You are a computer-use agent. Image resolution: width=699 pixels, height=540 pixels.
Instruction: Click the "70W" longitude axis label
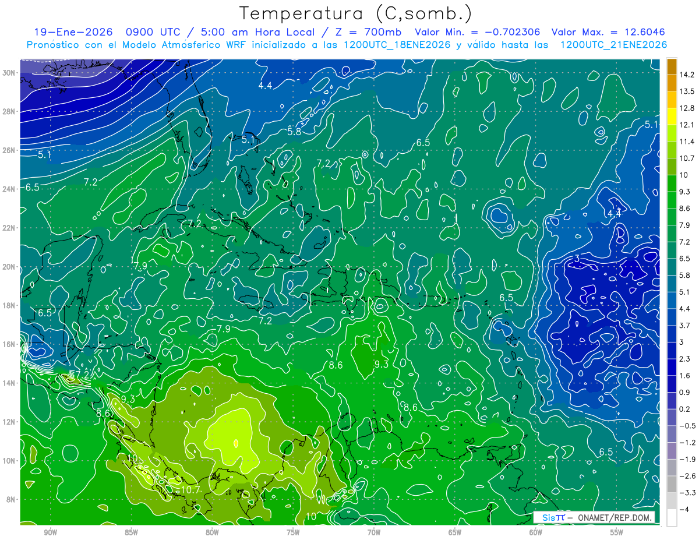pos(374,532)
